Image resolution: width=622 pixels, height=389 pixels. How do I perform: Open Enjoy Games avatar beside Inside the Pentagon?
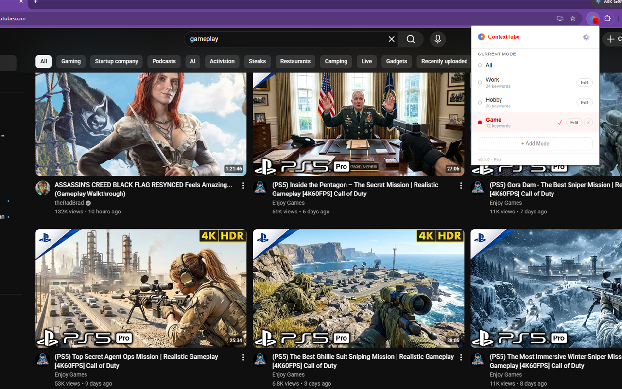[x=260, y=188]
